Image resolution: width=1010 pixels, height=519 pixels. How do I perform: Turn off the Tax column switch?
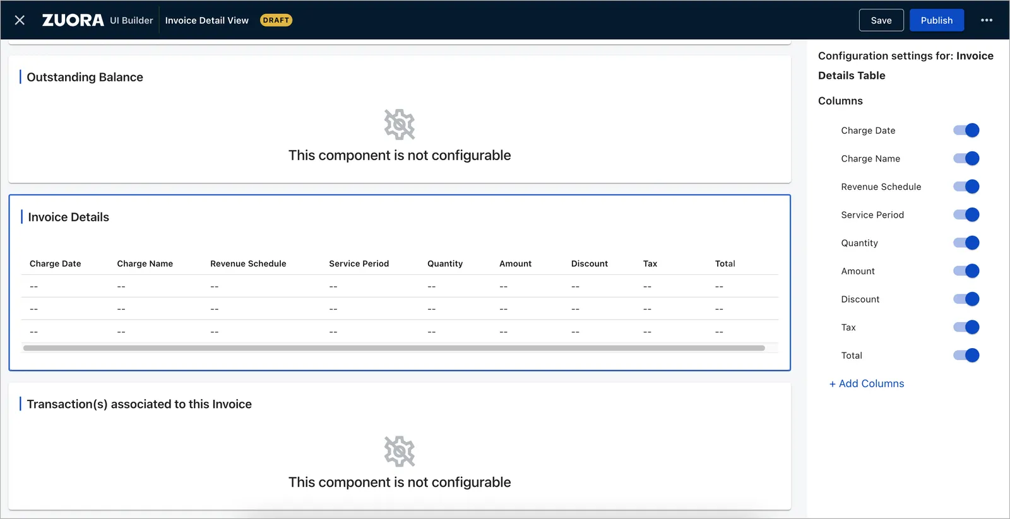pyautogui.click(x=966, y=327)
